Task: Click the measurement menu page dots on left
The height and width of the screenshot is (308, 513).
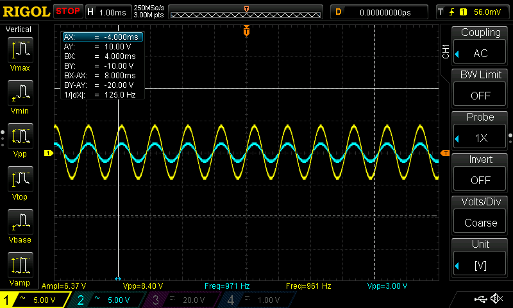Action: [3, 139]
